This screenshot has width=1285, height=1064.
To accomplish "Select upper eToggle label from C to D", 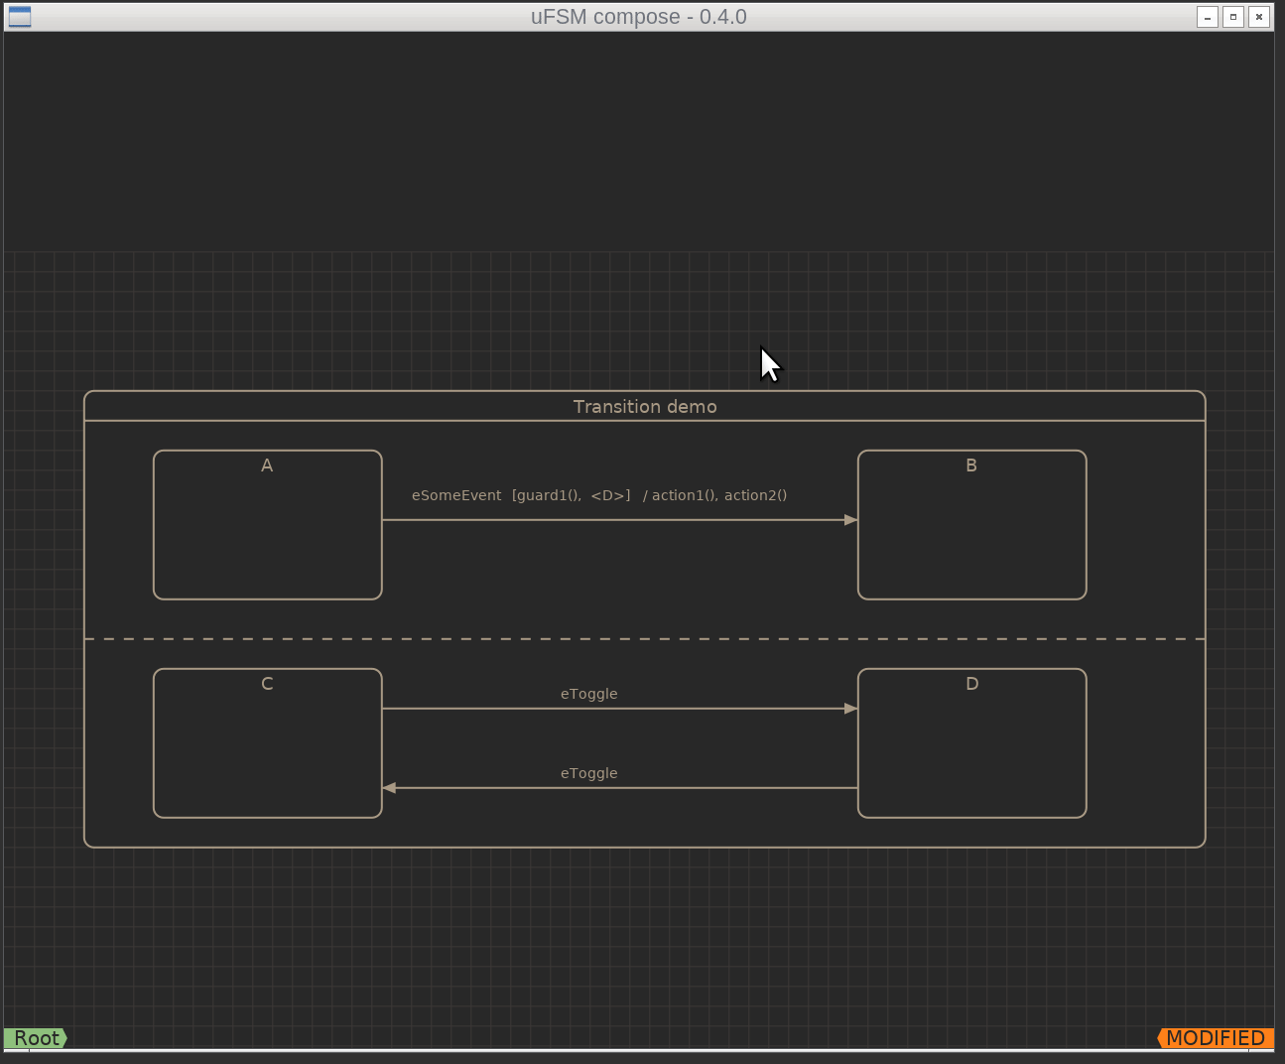I will (589, 694).
